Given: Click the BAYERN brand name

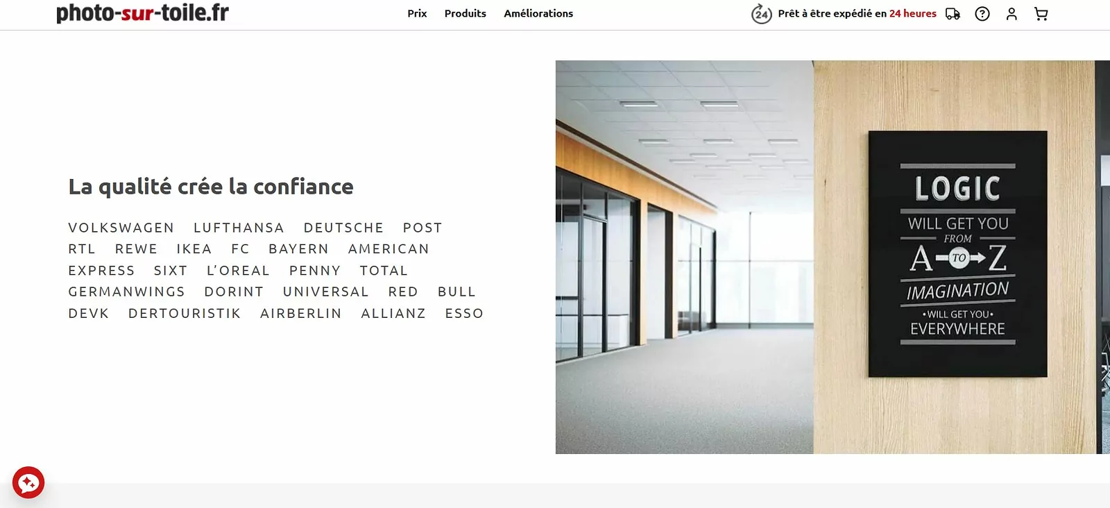Looking at the screenshot, I should coord(299,249).
